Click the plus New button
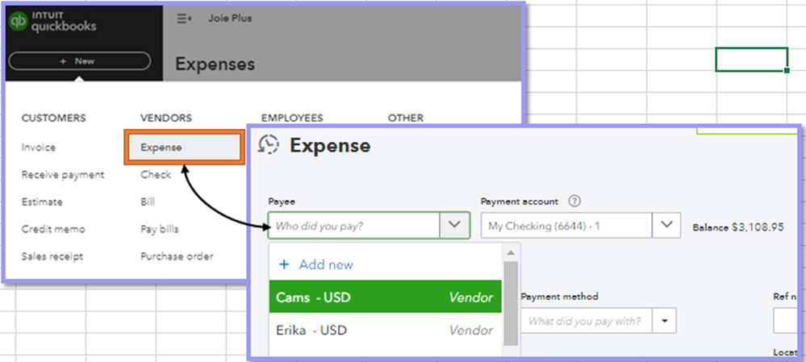806x362 pixels. point(79,61)
